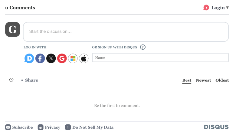Image resolution: width=236 pixels, height=138 pixels.
Task: Open the Login dropdown menu
Action: (220, 8)
